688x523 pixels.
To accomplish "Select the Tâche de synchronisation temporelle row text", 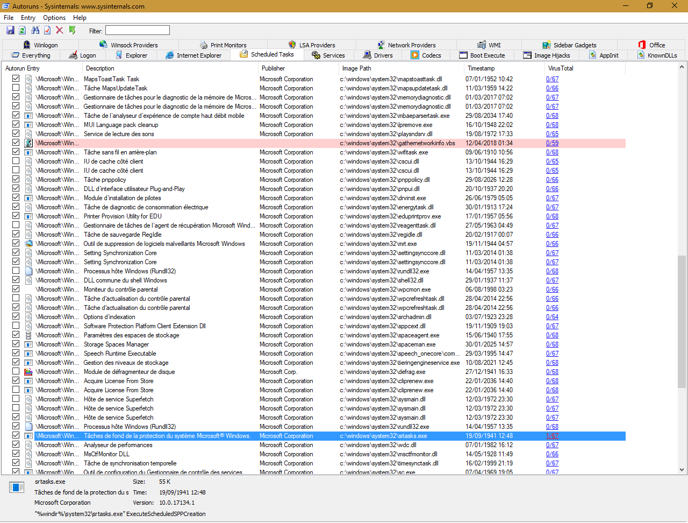I will click(130, 463).
